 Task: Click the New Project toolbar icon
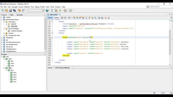click(x=6, y=11)
